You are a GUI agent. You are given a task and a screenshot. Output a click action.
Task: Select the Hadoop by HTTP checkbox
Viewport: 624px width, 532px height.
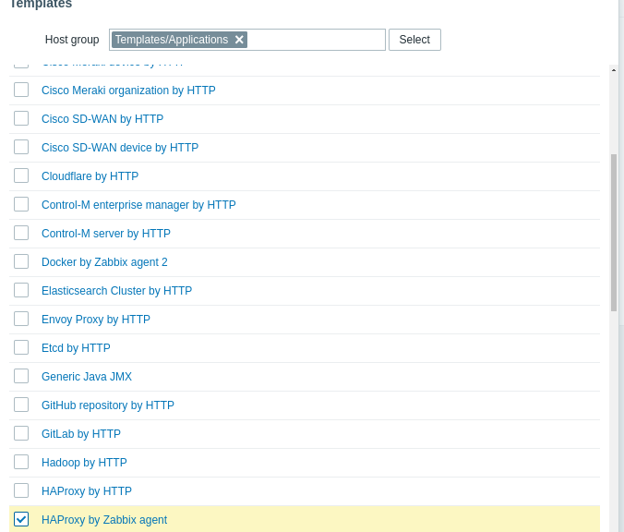point(21,463)
